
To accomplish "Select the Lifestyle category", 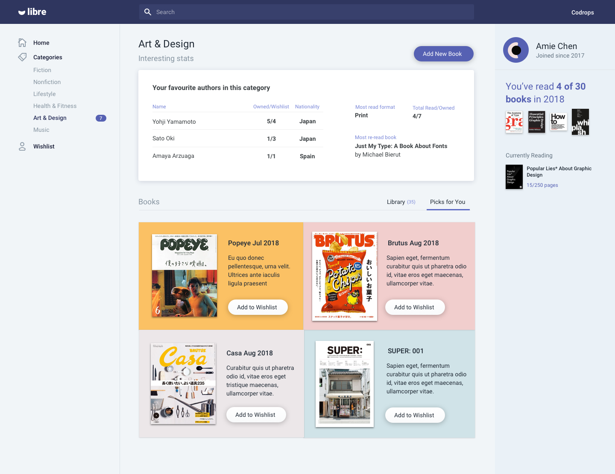I will [x=44, y=94].
